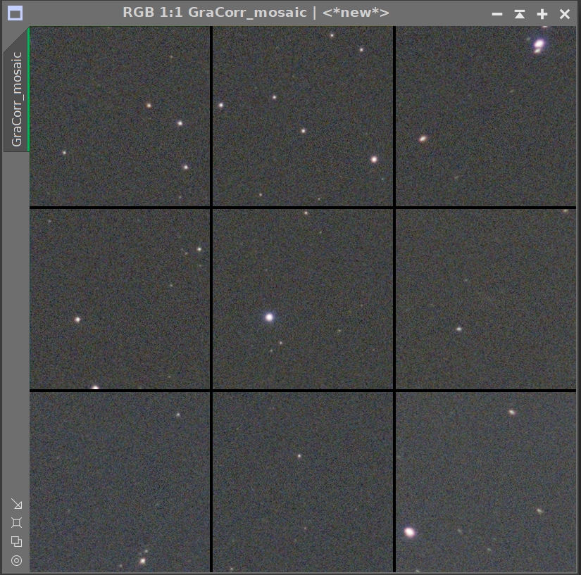Click the purple double star in the top-right panel
This screenshot has width=581, height=575.
pos(539,46)
